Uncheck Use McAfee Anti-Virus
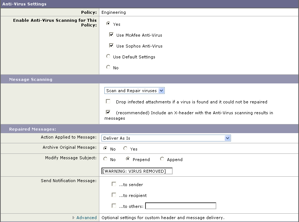299x222 pixels. coord(111,34)
